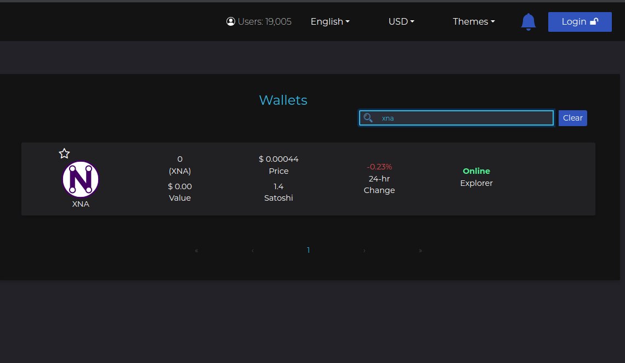Expand the Themes dropdown menu
Image resolution: width=625 pixels, height=363 pixels.
click(474, 21)
